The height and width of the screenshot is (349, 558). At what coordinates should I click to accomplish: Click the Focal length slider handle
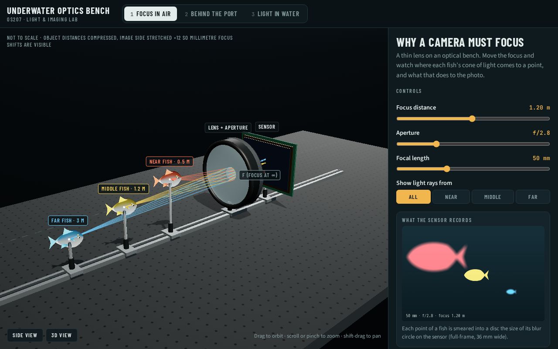coord(447,169)
